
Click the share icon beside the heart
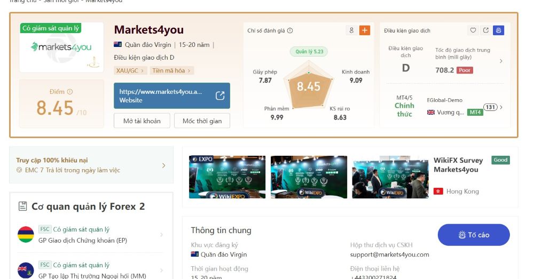click(486, 30)
